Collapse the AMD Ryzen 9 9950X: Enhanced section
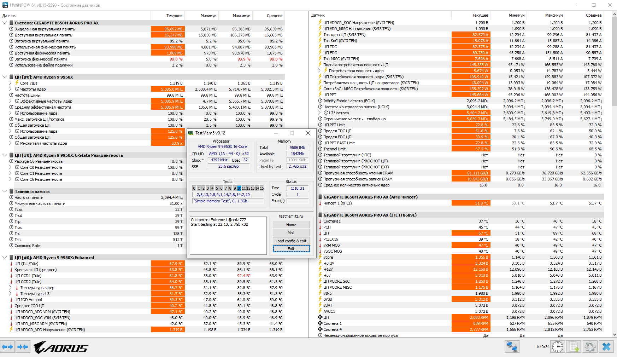This screenshot has width=617, height=357. [x=5, y=258]
